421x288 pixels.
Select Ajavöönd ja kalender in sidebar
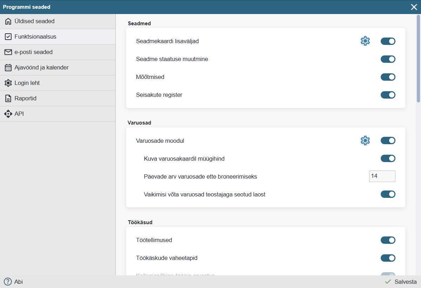[41, 68]
